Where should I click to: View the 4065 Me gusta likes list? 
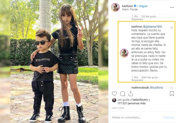click(150, 77)
